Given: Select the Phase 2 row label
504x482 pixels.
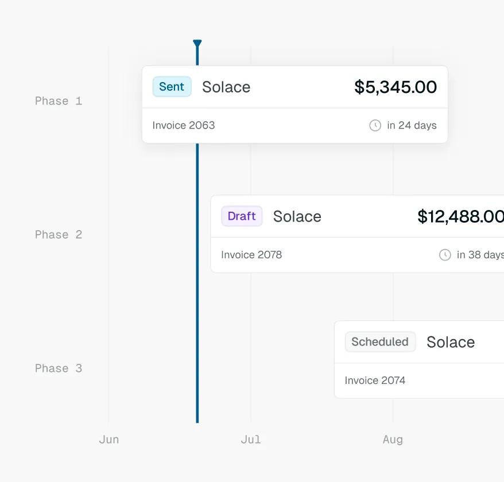Looking at the screenshot, I should click(x=59, y=235).
